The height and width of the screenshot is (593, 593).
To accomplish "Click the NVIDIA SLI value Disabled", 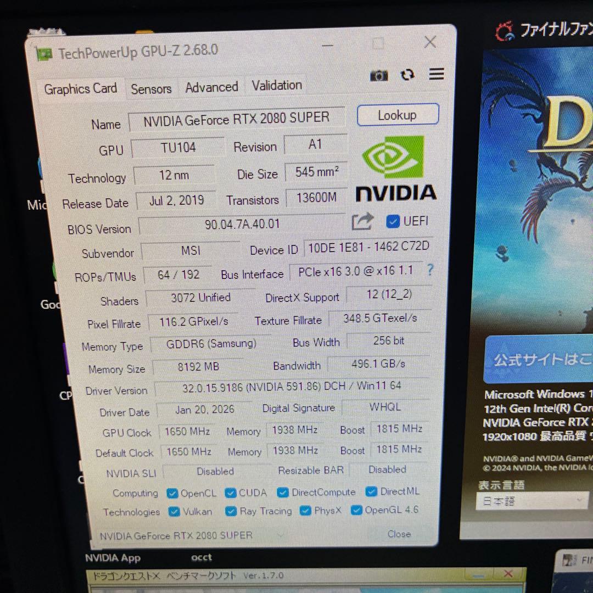I will tap(216, 471).
